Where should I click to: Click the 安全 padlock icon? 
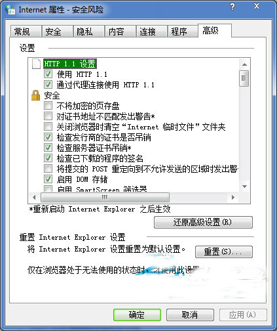click(35, 95)
